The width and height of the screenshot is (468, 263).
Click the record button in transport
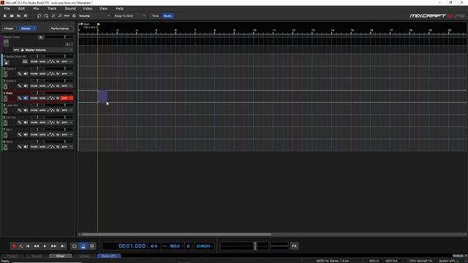[x=14, y=246]
